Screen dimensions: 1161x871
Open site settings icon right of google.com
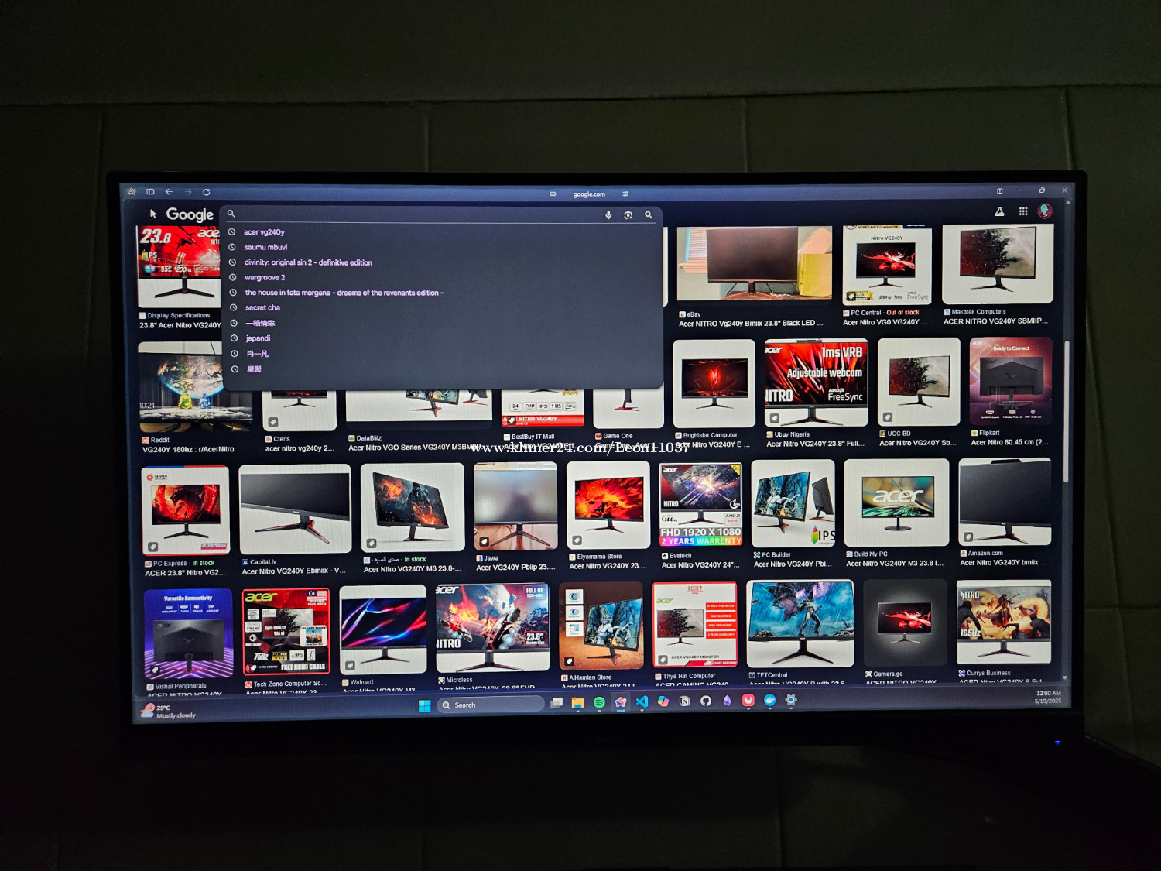625,194
